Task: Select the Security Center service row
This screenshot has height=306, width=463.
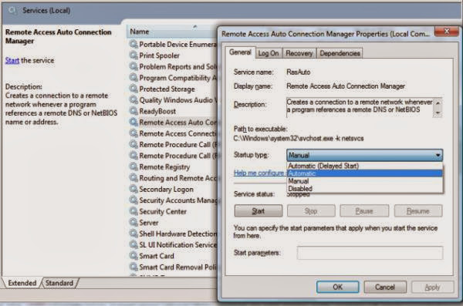Action: click(x=173, y=211)
